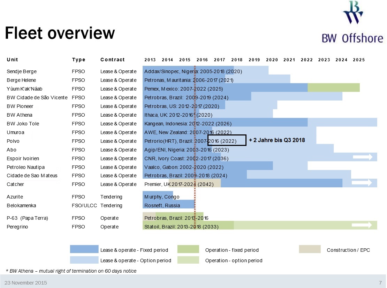
Task: Click the boxed Polvo 2016 (2022) annotation
Action: pos(227,140)
